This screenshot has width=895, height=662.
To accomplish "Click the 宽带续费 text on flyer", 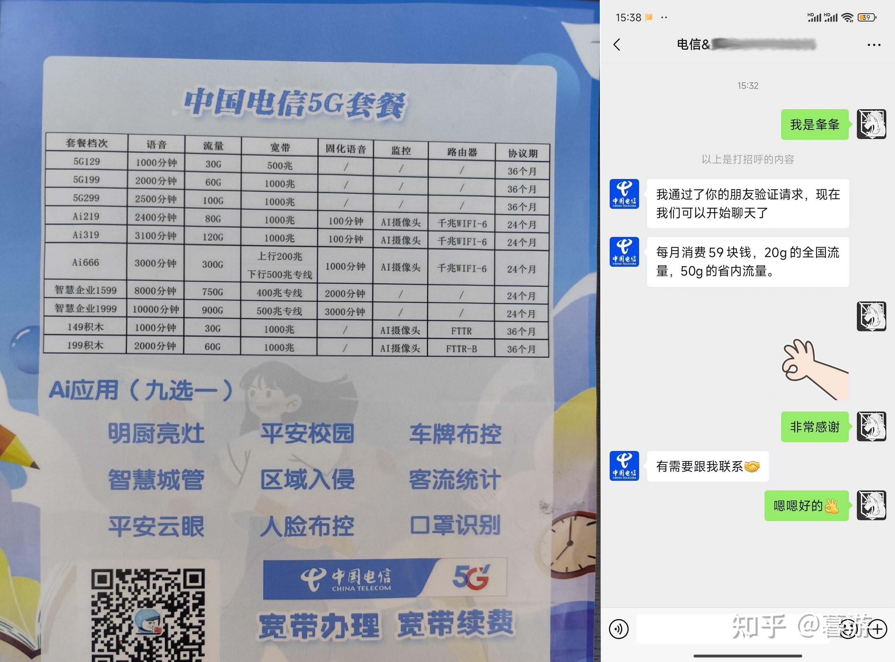I will (x=456, y=624).
